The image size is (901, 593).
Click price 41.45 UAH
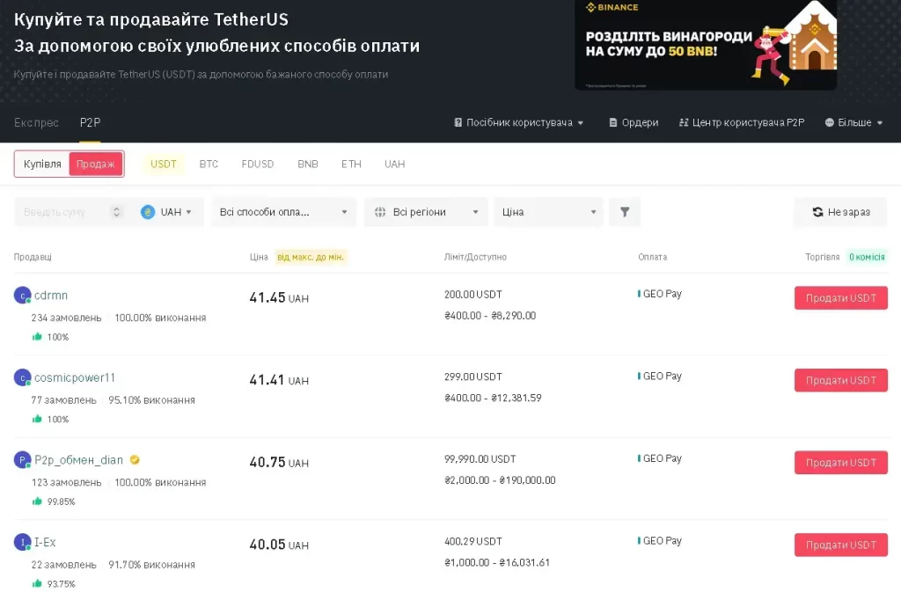tap(279, 297)
